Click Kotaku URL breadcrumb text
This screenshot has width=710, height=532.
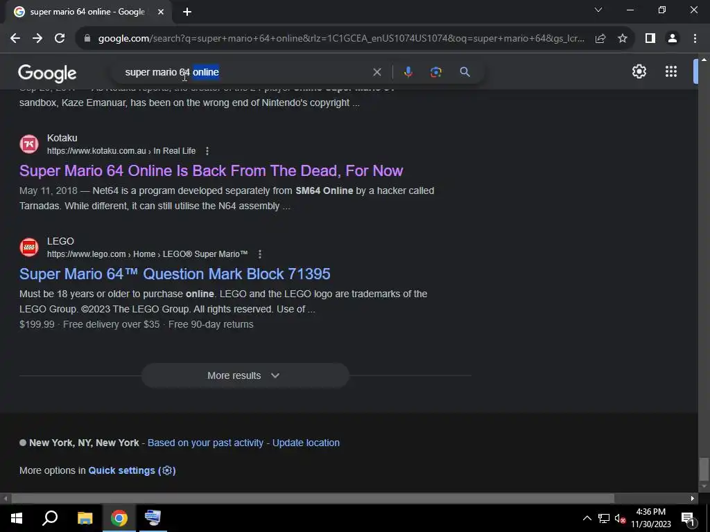(x=121, y=151)
